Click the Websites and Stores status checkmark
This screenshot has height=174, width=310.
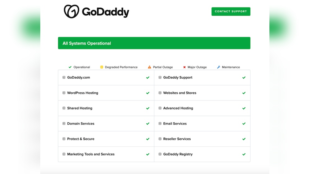[x=244, y=93]
